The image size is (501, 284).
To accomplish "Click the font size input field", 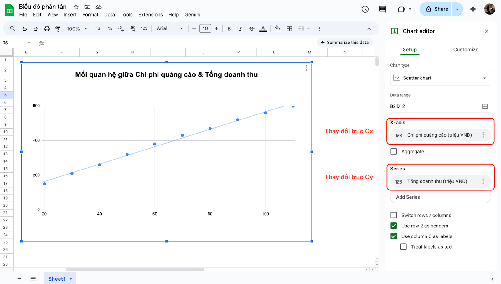I will pos(205,28).
